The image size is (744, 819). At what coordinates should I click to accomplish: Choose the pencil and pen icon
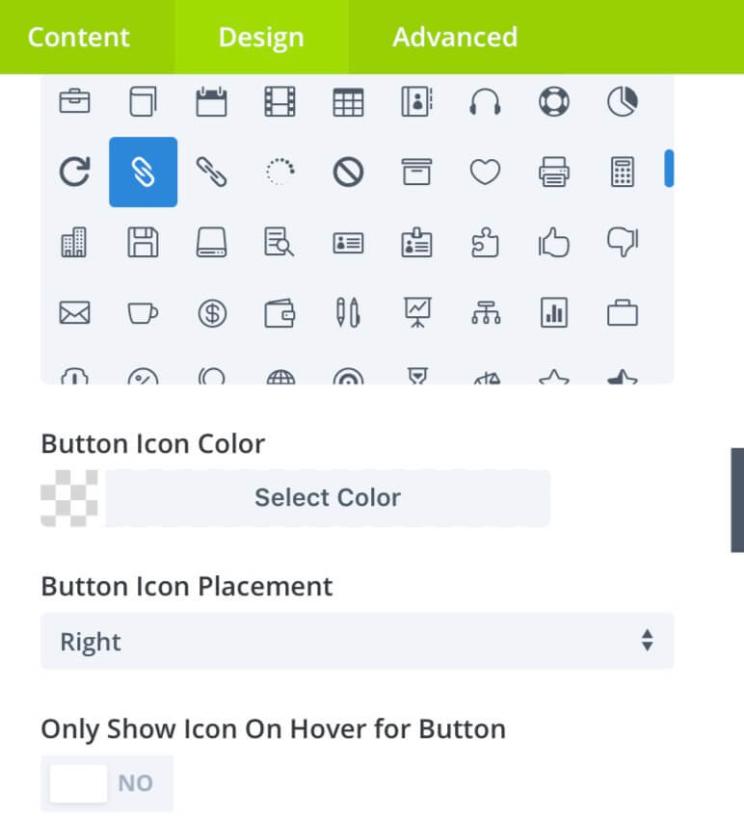click(x=349, y=313)
